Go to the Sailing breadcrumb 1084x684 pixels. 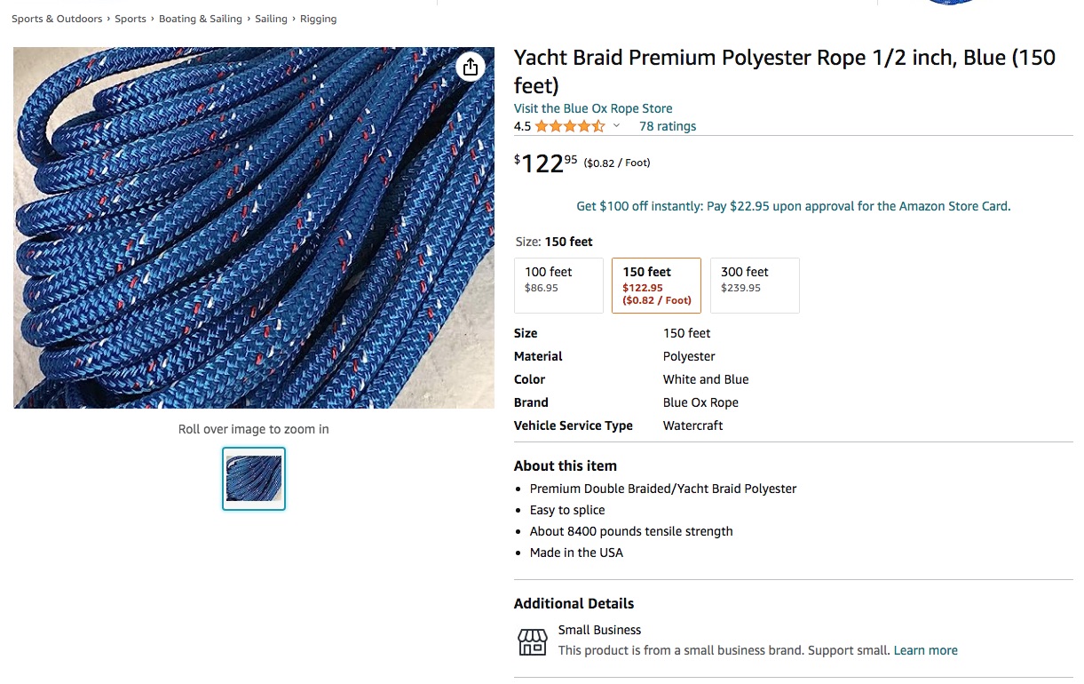click(271, 19)
